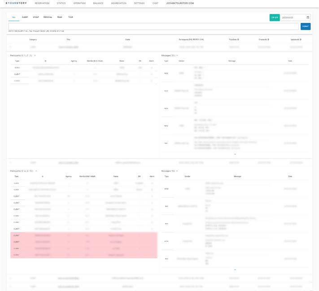Screen dimensions: 319x291
Task: Click the green button beside date field
Action: [x=275, y=18]
